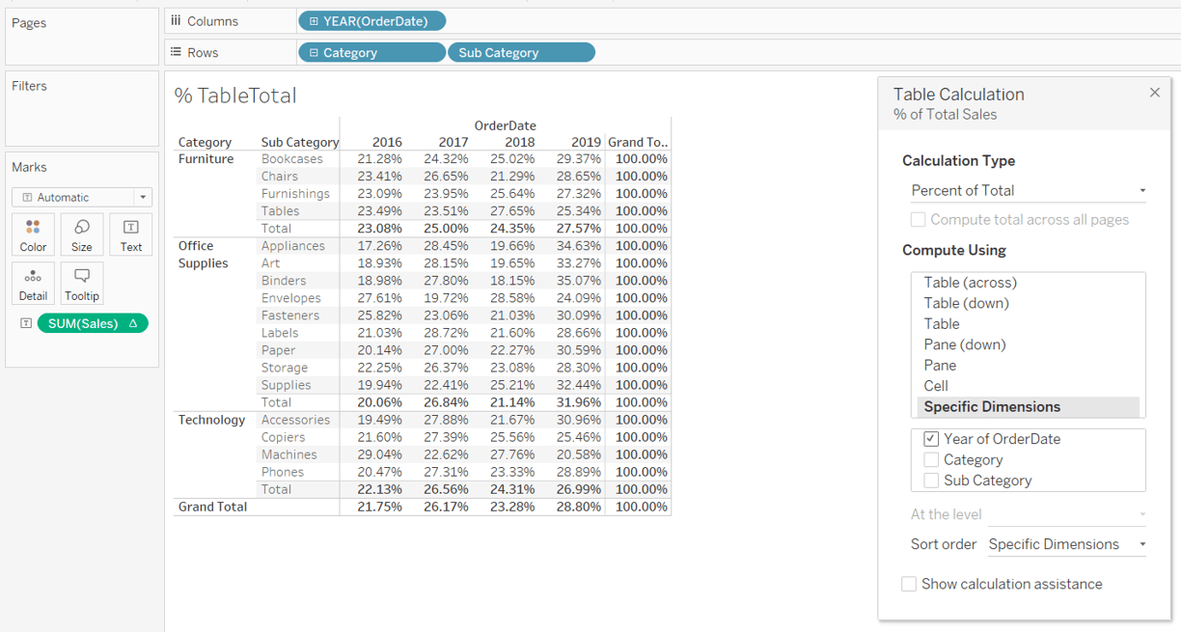
Task: Check the Sub Category dimension checkbox
Action: (931, 481)
